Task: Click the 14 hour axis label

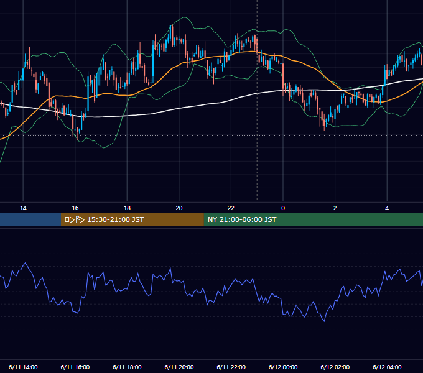Action: [23, 208]
